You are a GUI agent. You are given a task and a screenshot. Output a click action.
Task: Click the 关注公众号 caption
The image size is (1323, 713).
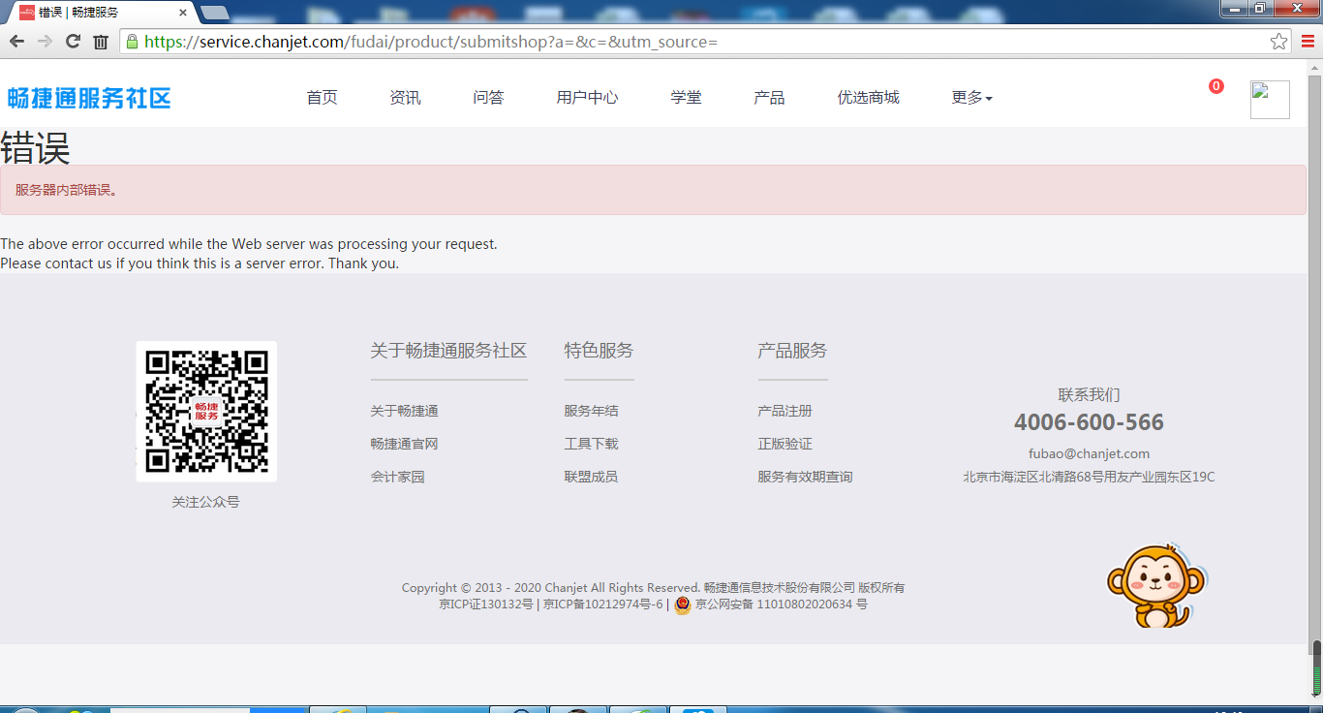coord(206,502)
